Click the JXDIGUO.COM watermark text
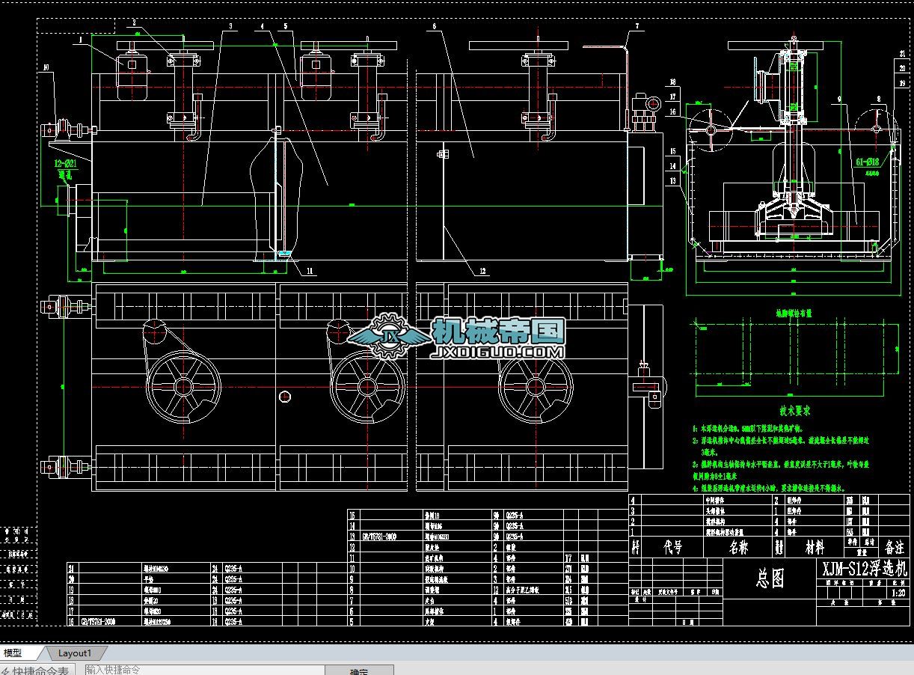914x675 pixels. [x=497, y=351]
